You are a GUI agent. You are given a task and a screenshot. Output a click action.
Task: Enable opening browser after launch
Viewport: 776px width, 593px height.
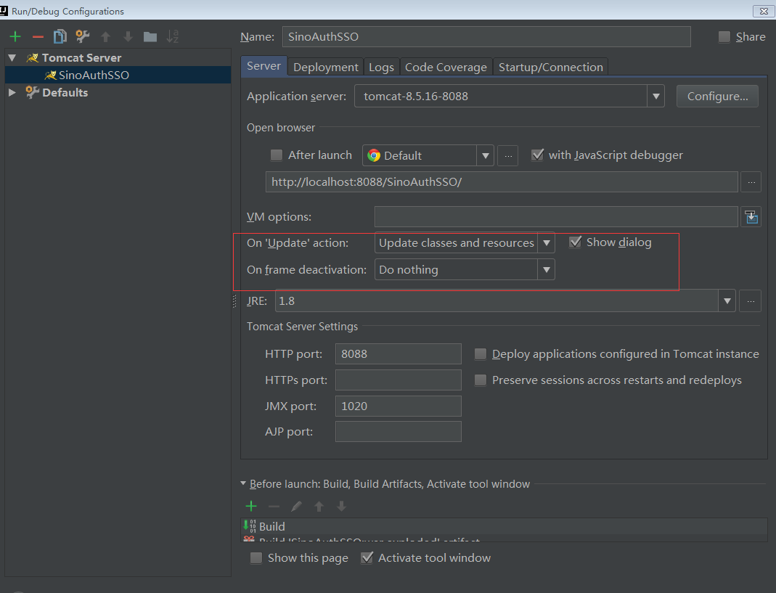276,155
